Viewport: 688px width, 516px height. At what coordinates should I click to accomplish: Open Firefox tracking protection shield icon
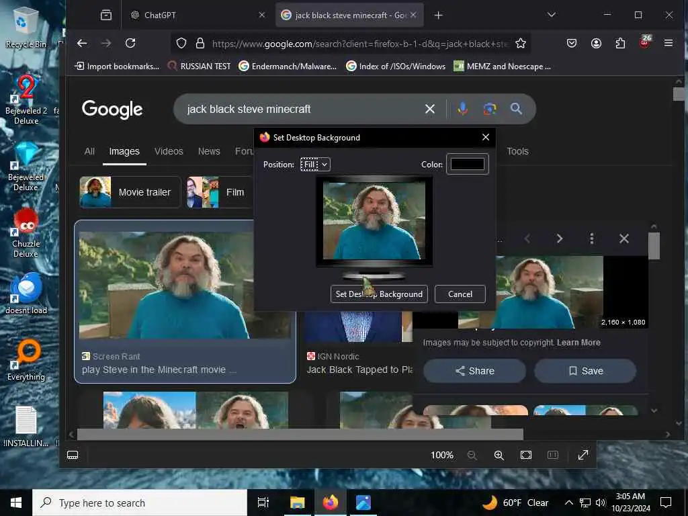point(181,43)
